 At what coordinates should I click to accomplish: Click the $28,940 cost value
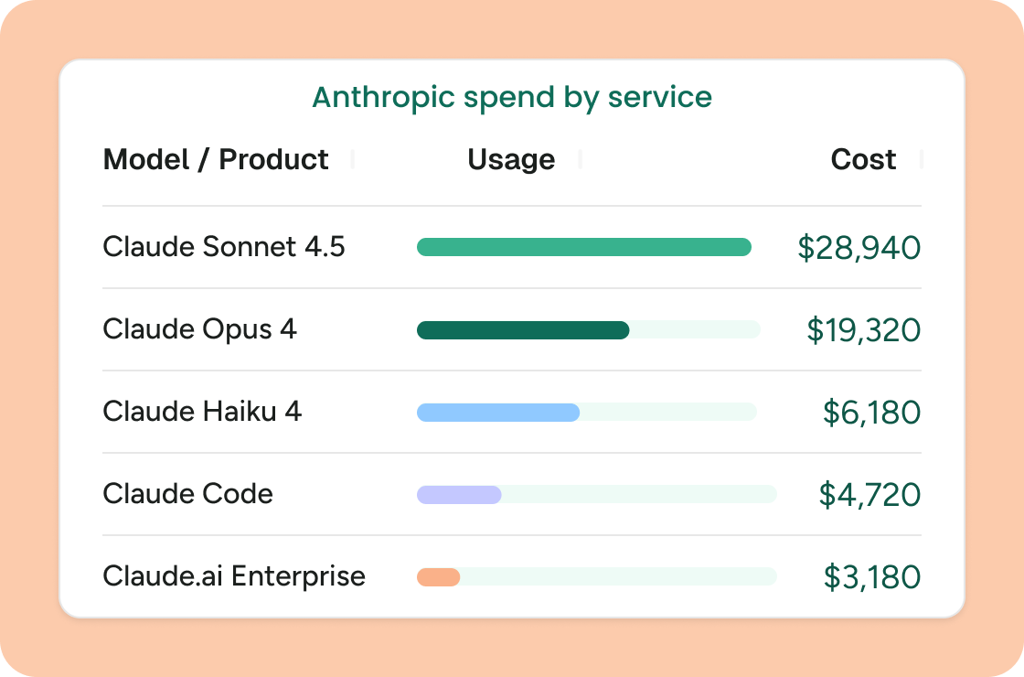click(859, 248)
